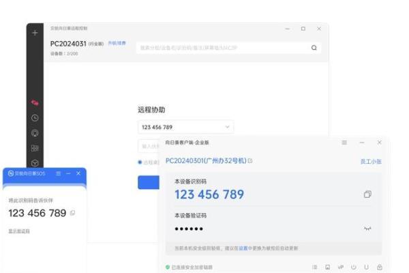Viewport: 409px width, 273px height.
Task: Close the enterprise client window
Action: [379, 143]
